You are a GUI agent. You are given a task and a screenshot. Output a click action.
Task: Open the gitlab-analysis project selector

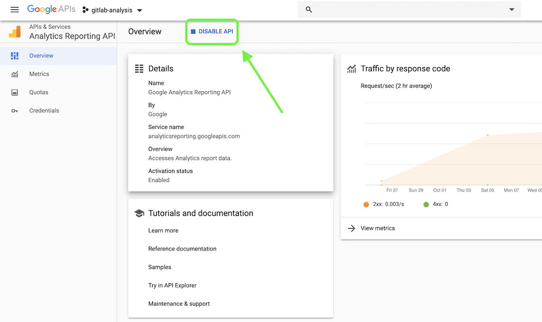[112, 9]
